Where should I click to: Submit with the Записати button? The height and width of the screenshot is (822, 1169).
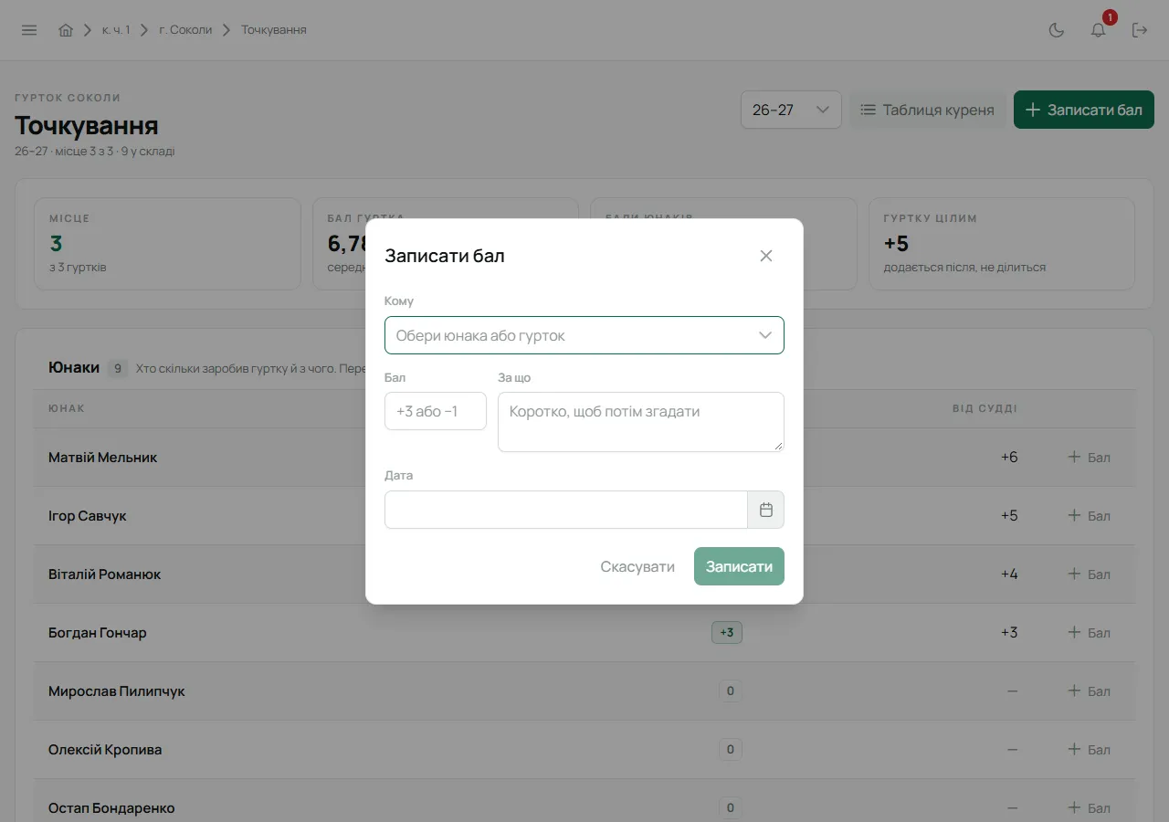click(x=739, y=566)
